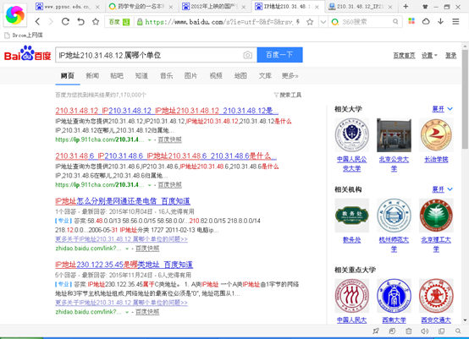The width and height of the screenshot is (469, 339).
Task: Open the Drcom上网馆 bookmark
Action: point(24,36)
